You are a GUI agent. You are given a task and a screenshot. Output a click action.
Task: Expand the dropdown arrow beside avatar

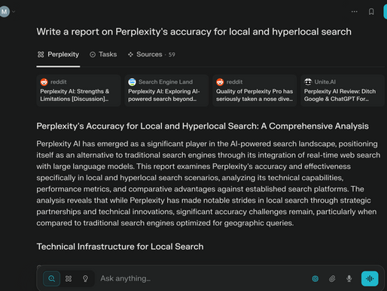(x=14, y=11)
